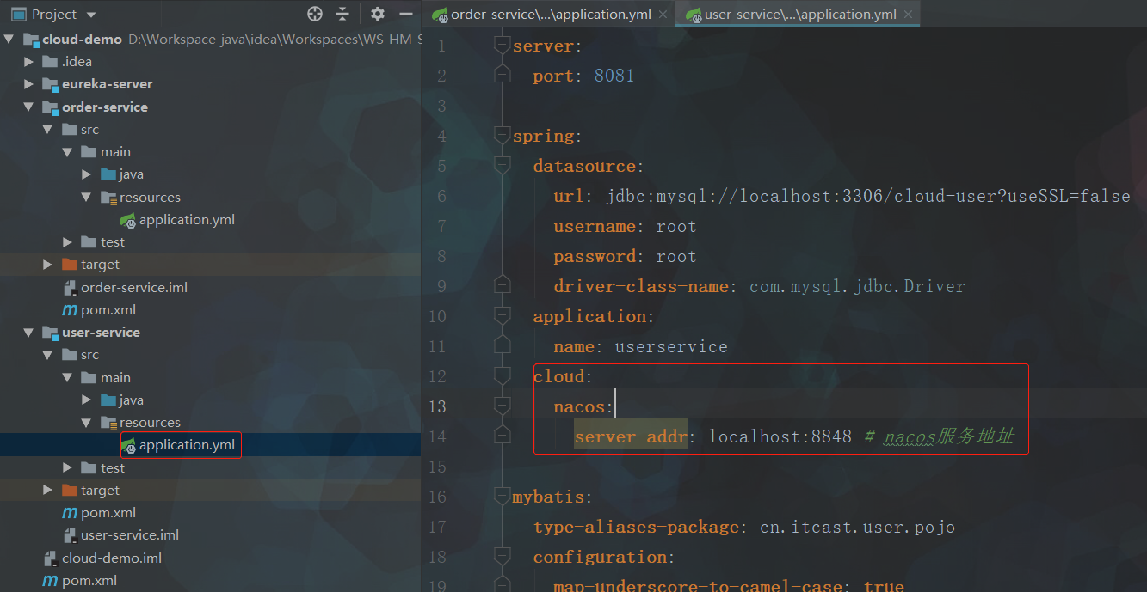Collapse the order-service module
Viewport: 1147px width, 592px height.
(29, 107)
